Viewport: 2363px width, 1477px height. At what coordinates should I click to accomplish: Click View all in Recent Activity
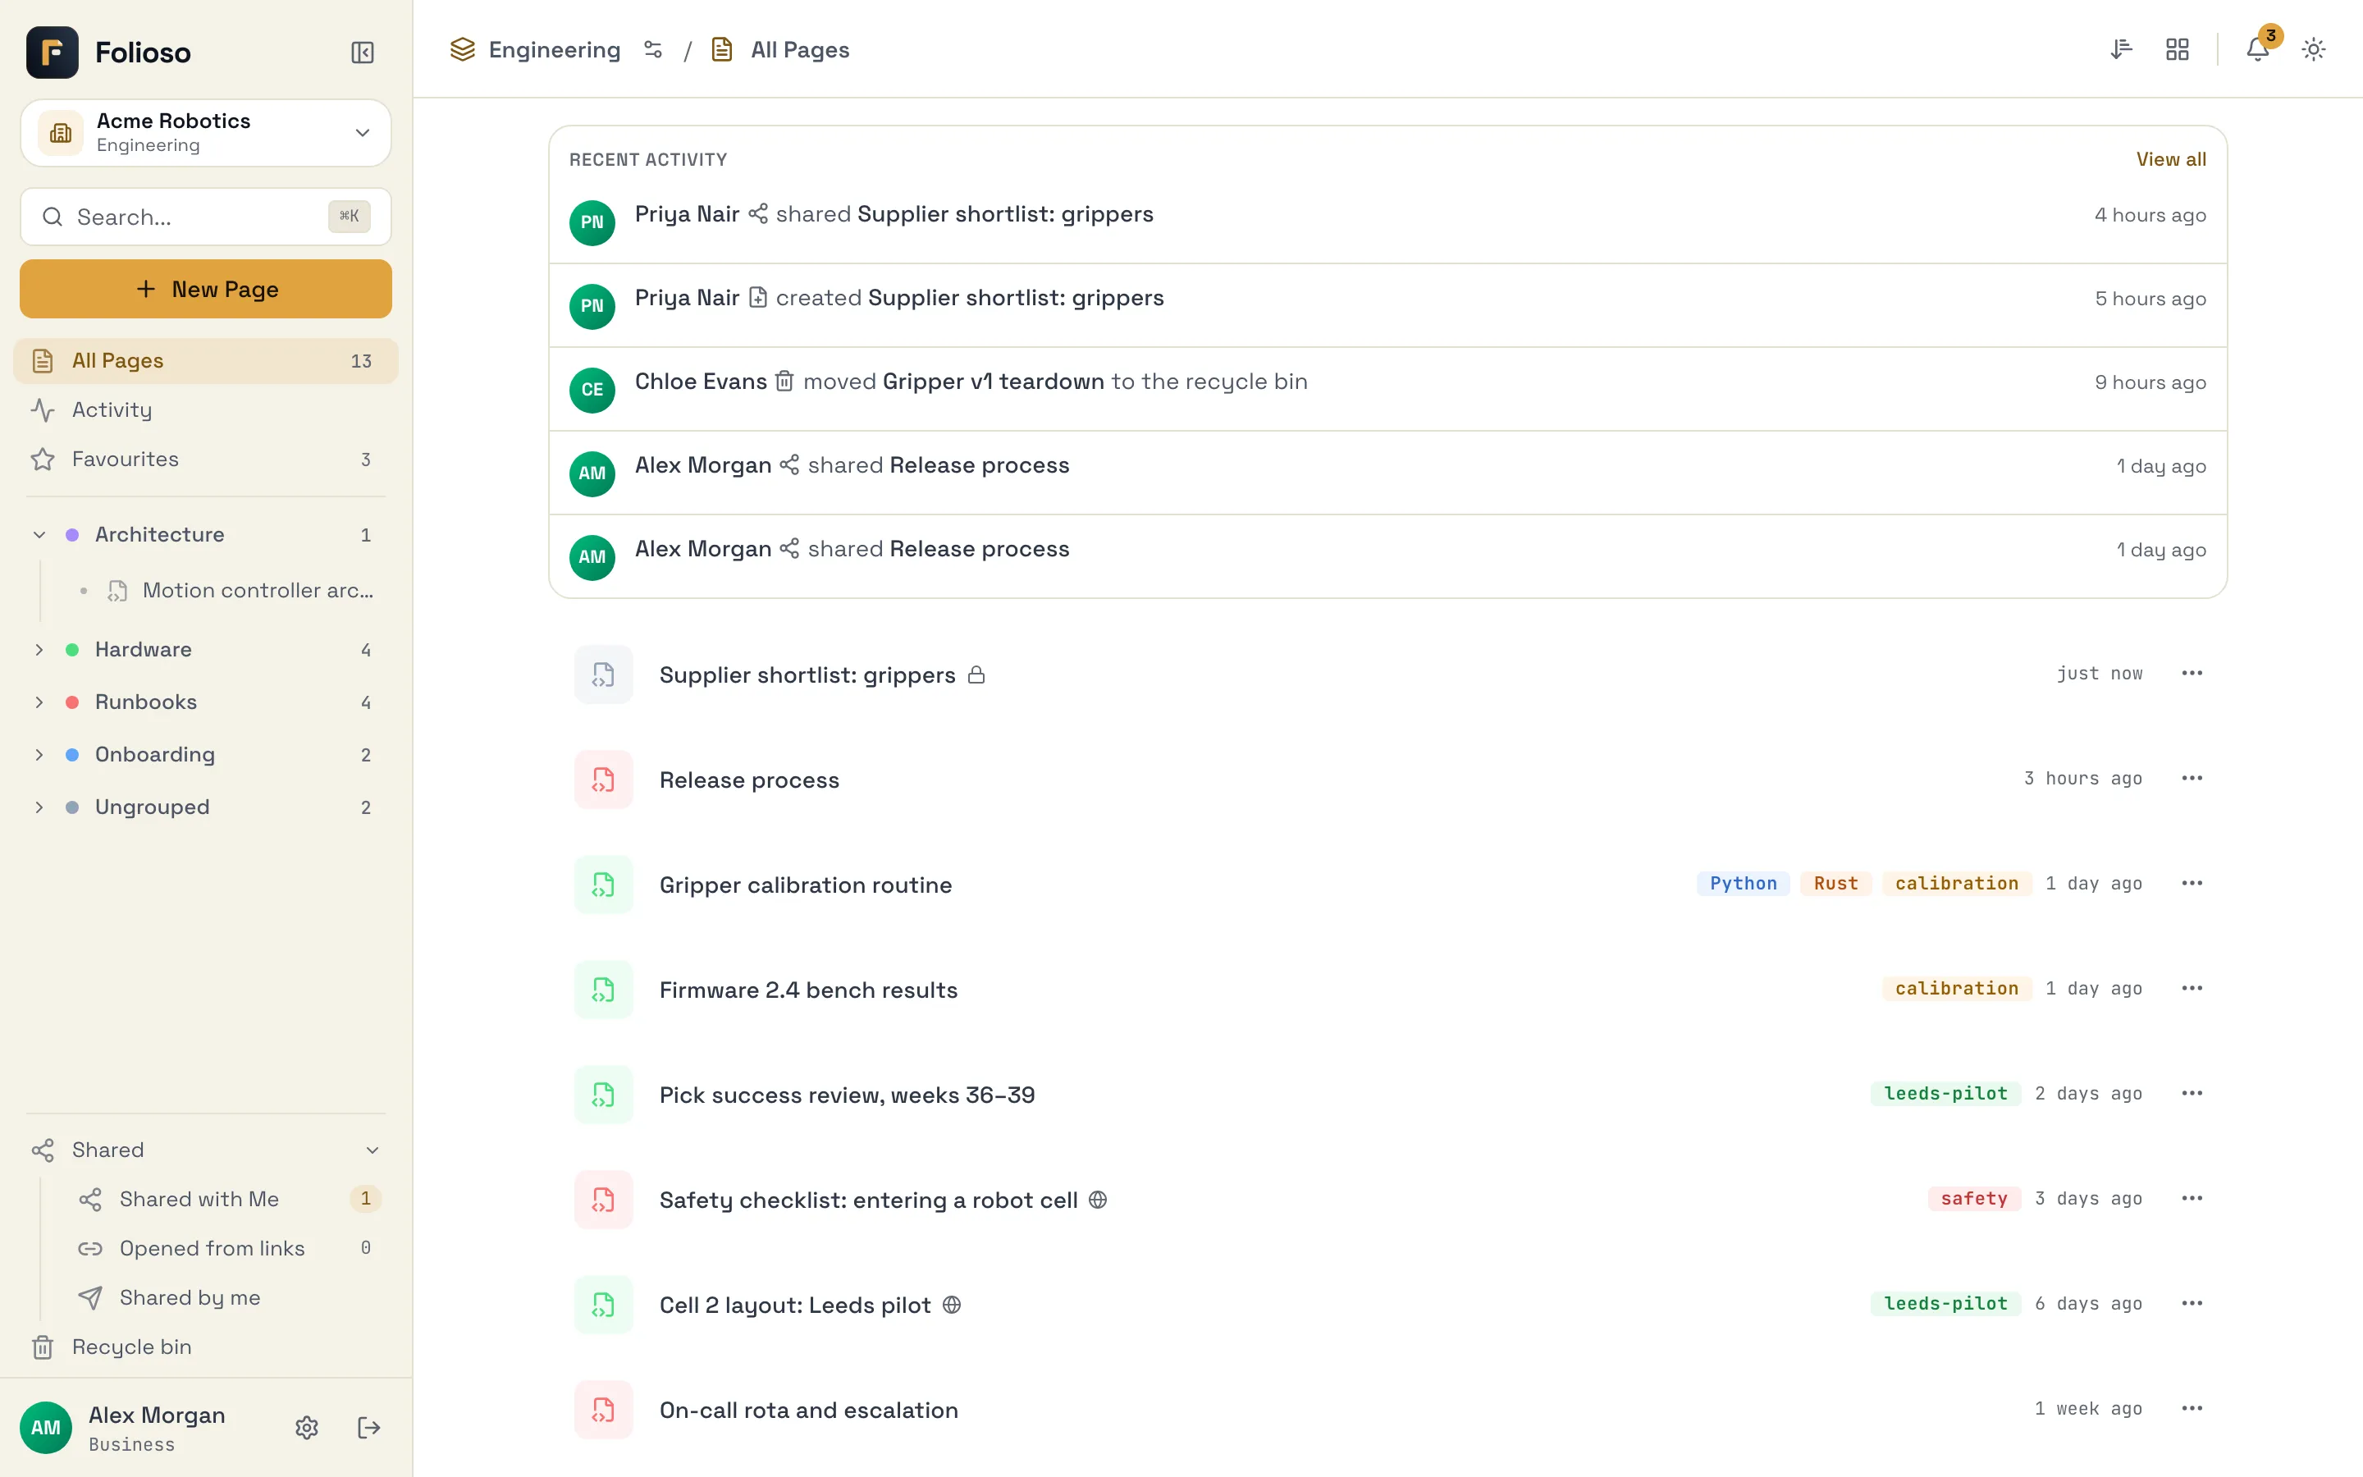click(x=2171, y=159)
